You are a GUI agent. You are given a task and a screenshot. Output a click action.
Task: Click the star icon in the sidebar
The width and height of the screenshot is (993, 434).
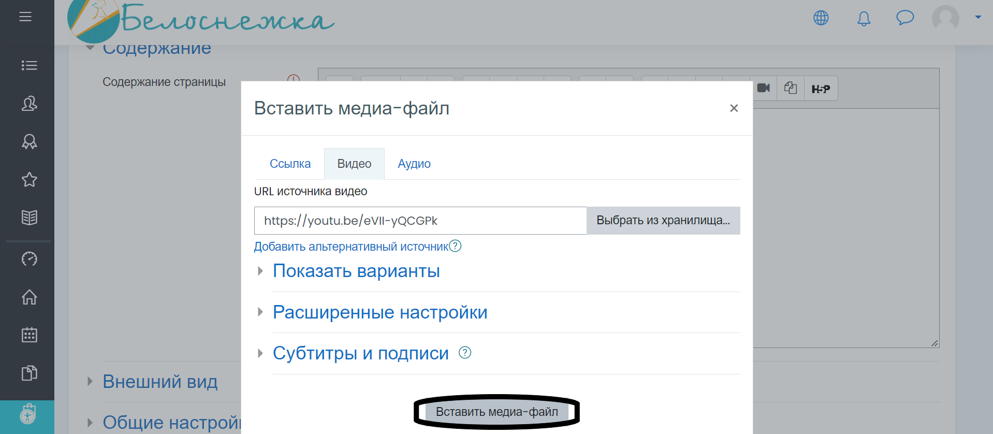(29, 180)
